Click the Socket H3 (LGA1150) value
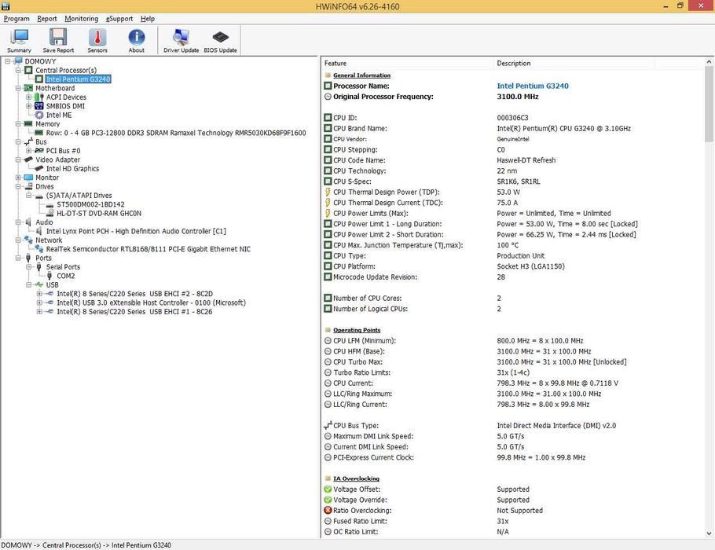 (x=531, y=266)
